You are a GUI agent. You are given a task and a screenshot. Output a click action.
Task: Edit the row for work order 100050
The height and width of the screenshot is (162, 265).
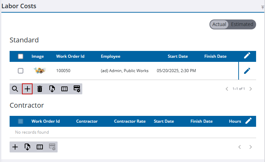[247, 71]
